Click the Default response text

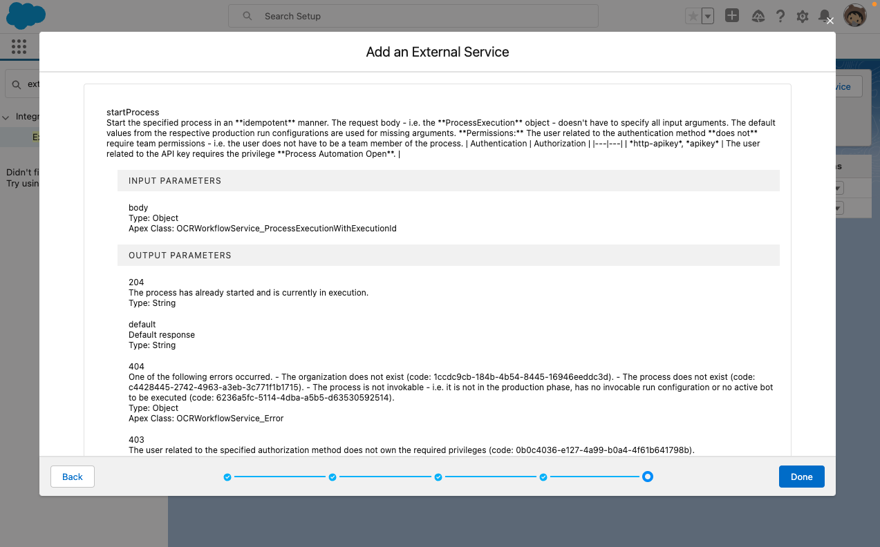click(x=162, y=335)
